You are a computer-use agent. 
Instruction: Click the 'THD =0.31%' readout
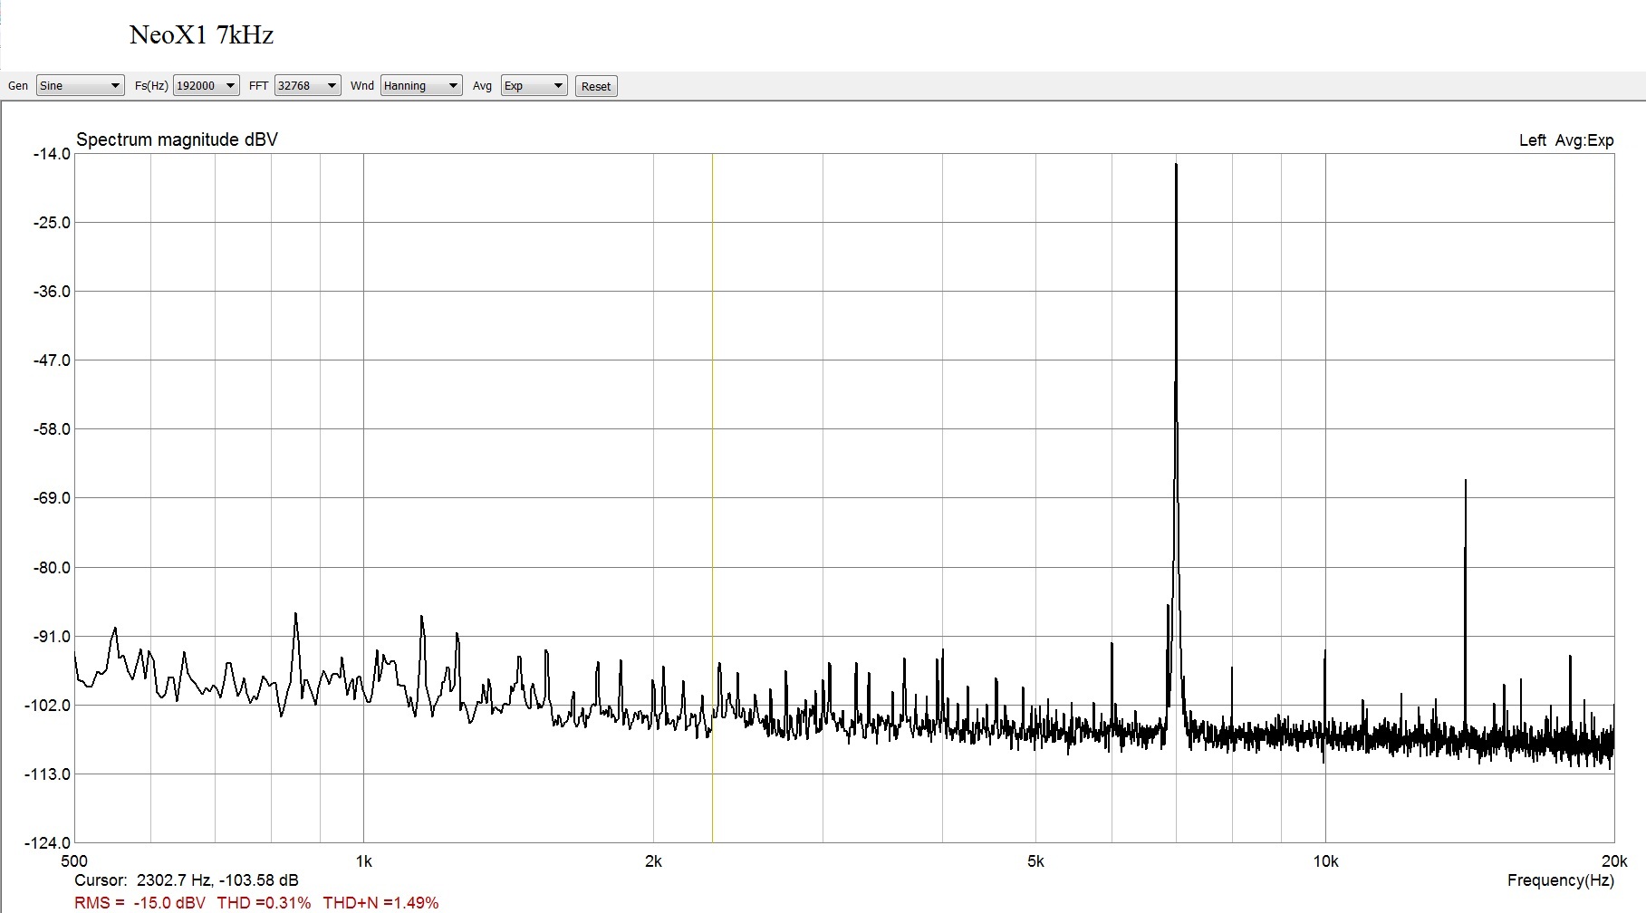pos(264,903)
